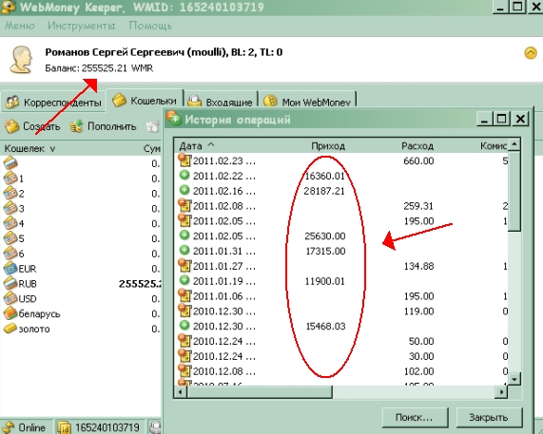The image size is (543, 434).
Task: Click the 102.00 expense amount
Action: pos(418,371)
